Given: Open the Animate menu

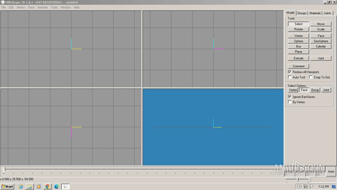Looking at the screenshot, I should coord(42,7).
